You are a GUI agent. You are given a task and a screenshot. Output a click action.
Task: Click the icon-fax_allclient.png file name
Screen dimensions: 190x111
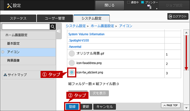[x=90, y=72]
